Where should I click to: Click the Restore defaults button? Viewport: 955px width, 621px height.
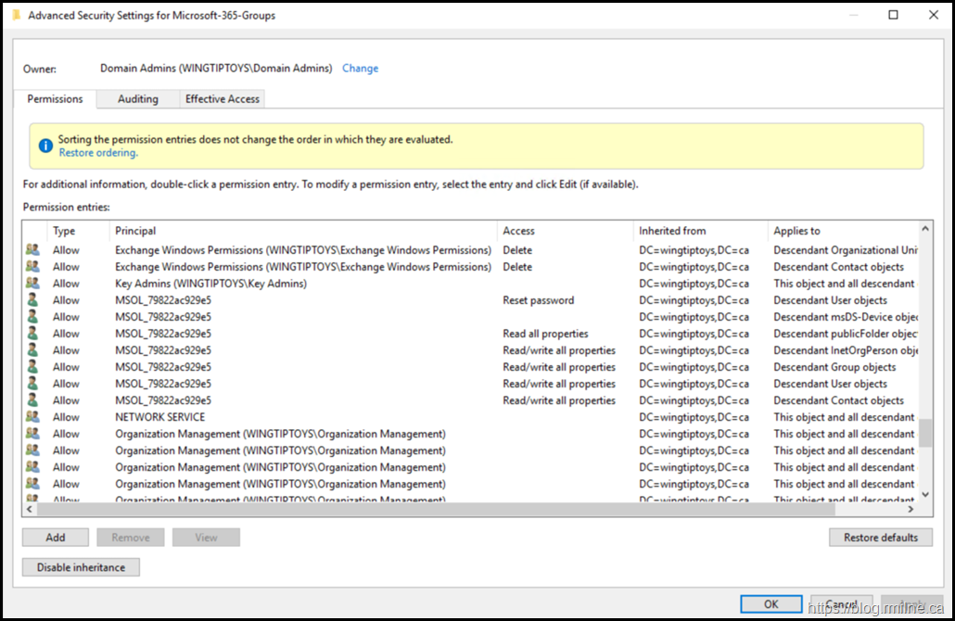click(x=880, y=538)
